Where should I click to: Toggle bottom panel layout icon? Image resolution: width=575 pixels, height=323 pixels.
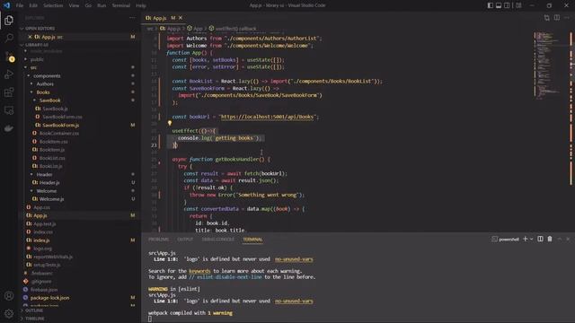click(x=499, y=5)
